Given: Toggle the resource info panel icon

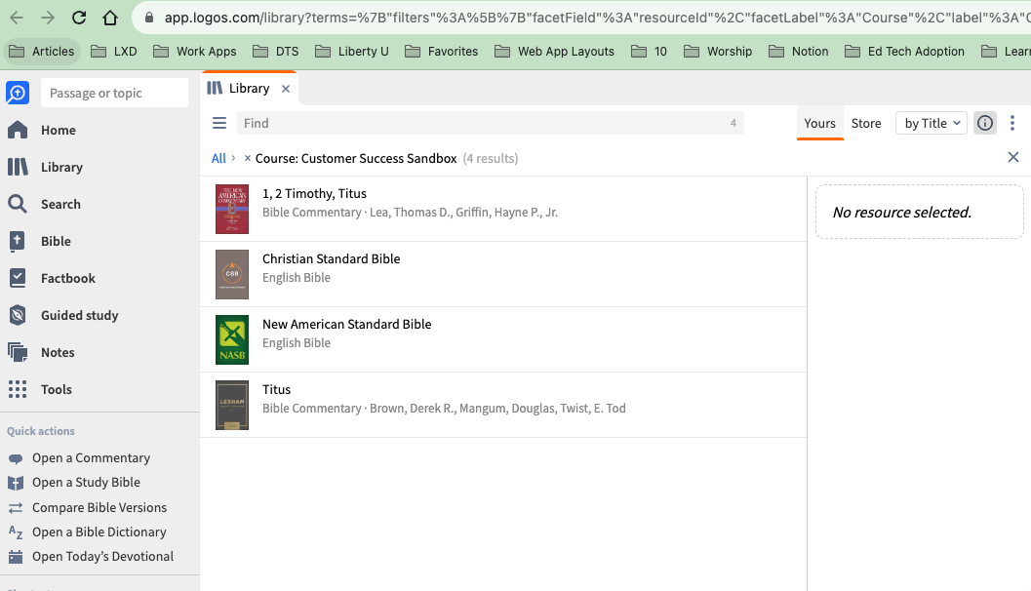Looking at the screenshot, I should pyautogui.click(x=985, y=123).
